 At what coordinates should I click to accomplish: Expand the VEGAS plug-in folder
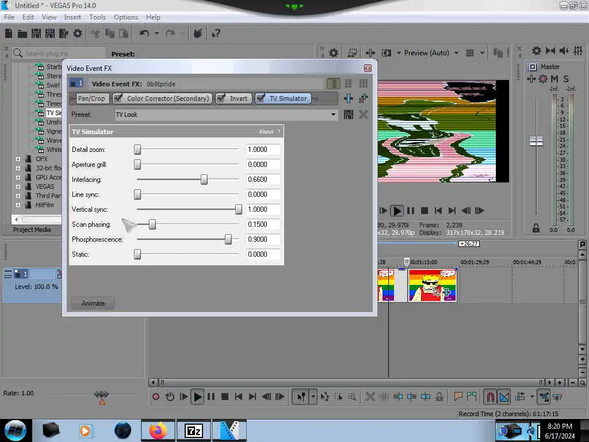click(18, 186)
